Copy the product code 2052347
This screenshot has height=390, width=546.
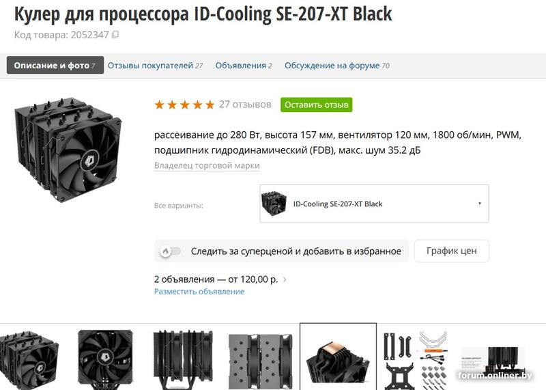(115, 35)
